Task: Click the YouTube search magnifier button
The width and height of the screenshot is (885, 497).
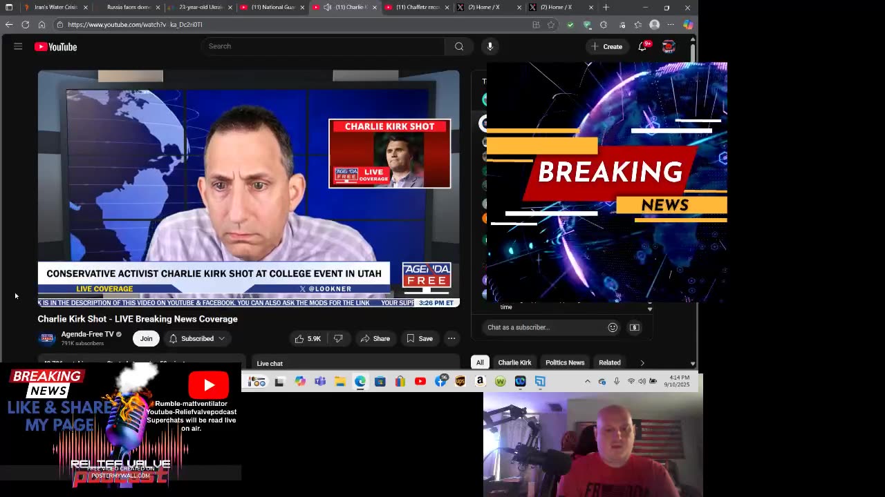Action: (459, 46)
